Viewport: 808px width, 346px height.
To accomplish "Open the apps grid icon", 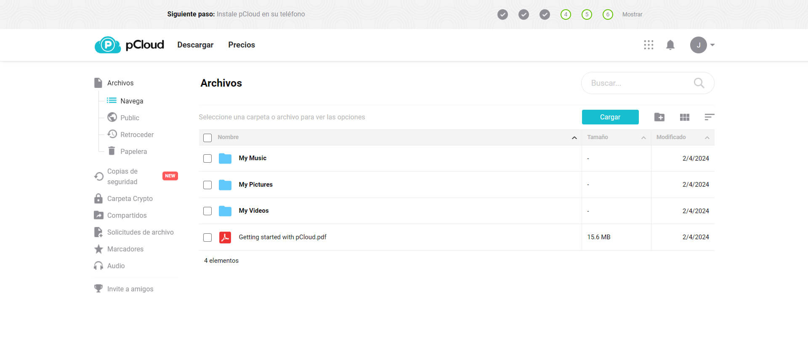I will pos(649,45).
